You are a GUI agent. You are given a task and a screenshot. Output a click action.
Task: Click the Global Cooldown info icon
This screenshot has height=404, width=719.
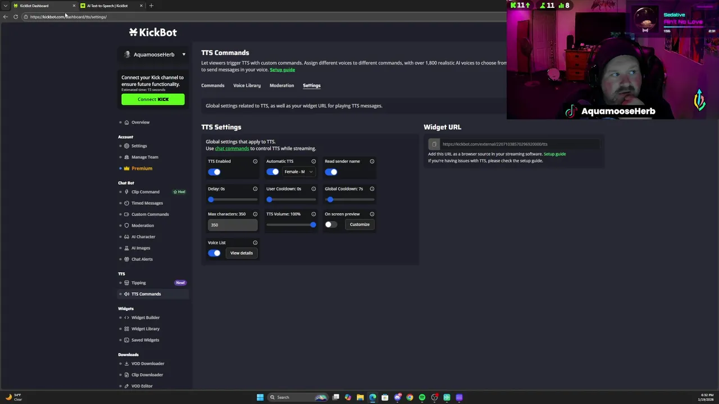coord(372,189)
